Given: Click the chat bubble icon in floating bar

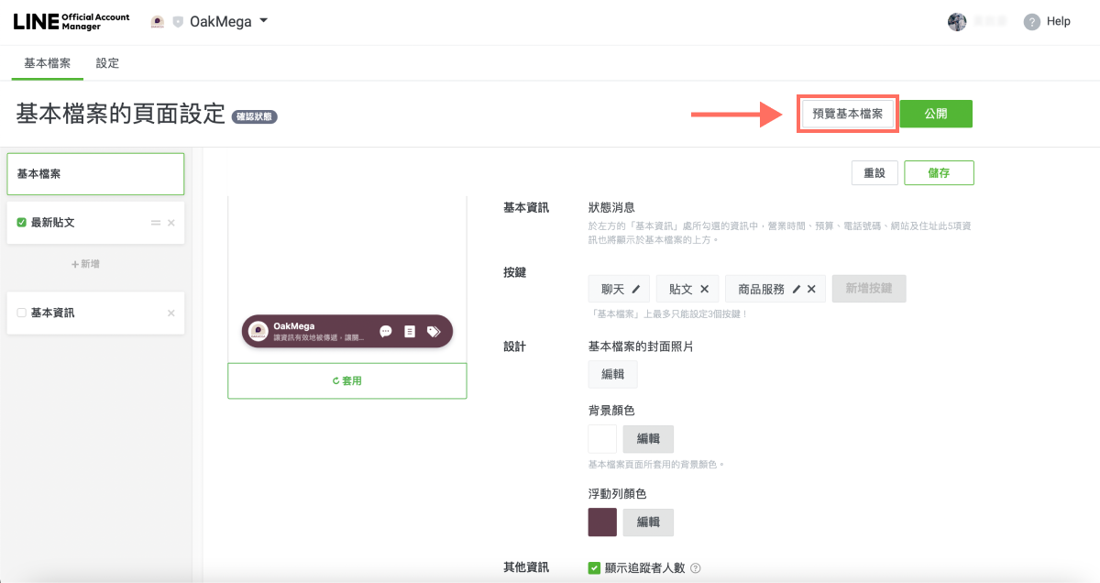Looking at the screenshot, I should (386, 331).
